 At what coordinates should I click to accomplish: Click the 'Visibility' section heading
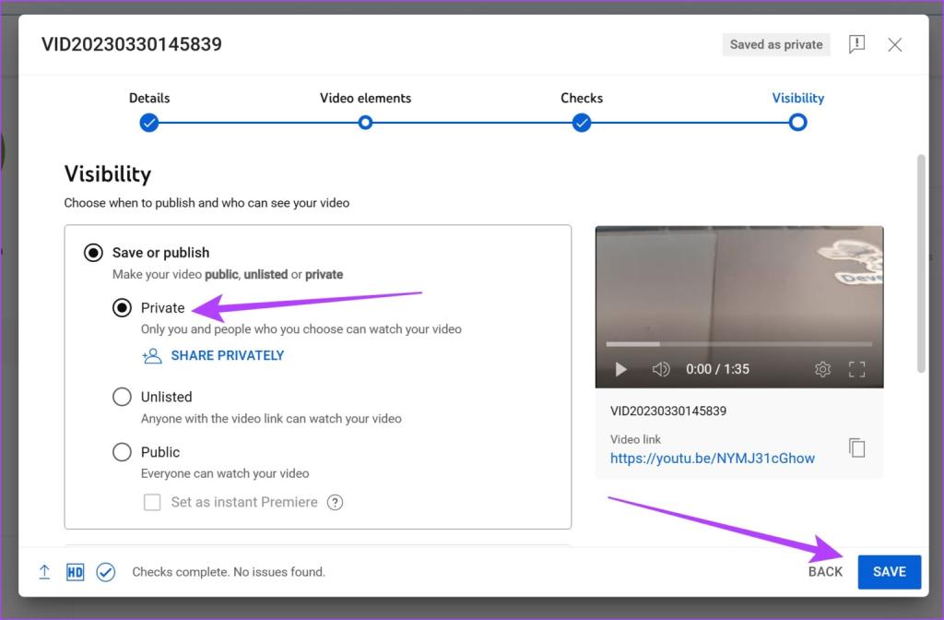pos(108,174)
